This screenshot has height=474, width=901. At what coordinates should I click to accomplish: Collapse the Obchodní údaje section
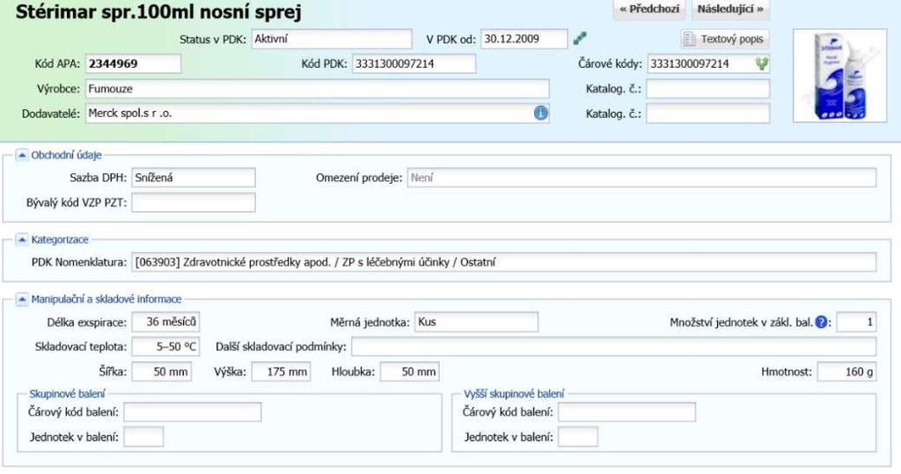click(x=21, y=155)
